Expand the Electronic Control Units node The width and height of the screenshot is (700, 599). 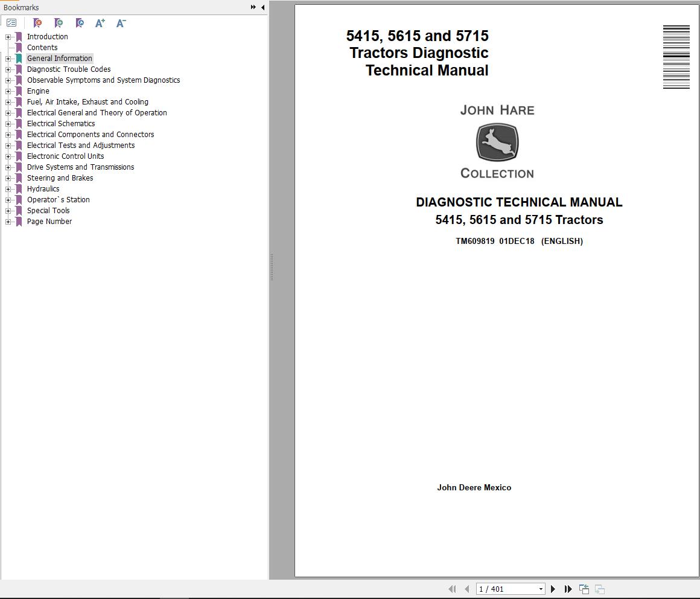[8, 156]
